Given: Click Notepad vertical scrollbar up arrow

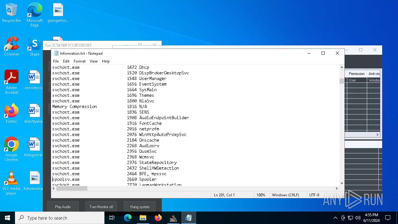Looking at the screenshot, I should 342,67.
